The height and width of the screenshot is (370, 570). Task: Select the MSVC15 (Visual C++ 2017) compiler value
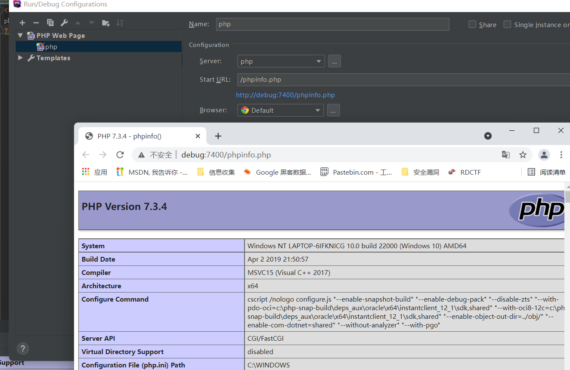tap(289, 273)
